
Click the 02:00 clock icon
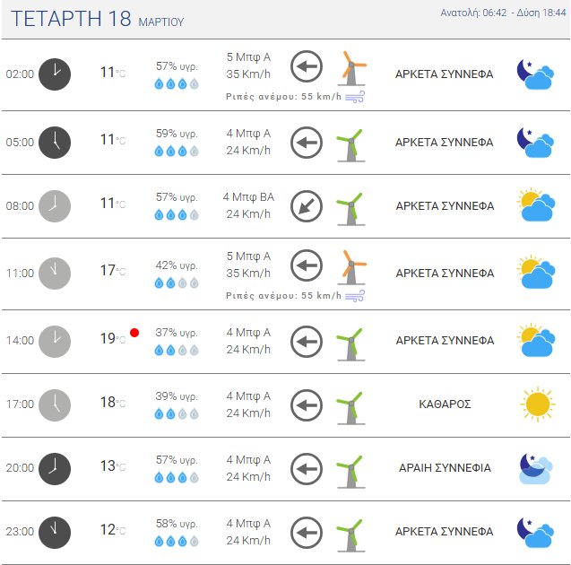click(x=55, y=74)
